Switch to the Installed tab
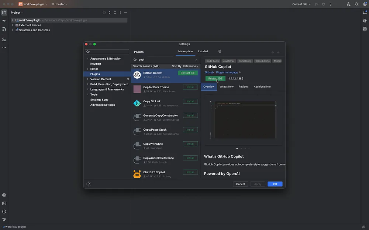Viewport: 369px width, 230px height. (x=203, y=52)
